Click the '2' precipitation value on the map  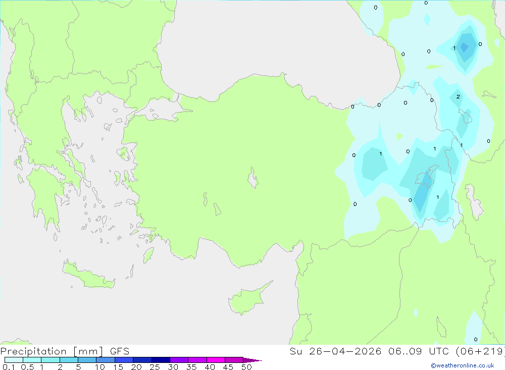tap(458, 96)
